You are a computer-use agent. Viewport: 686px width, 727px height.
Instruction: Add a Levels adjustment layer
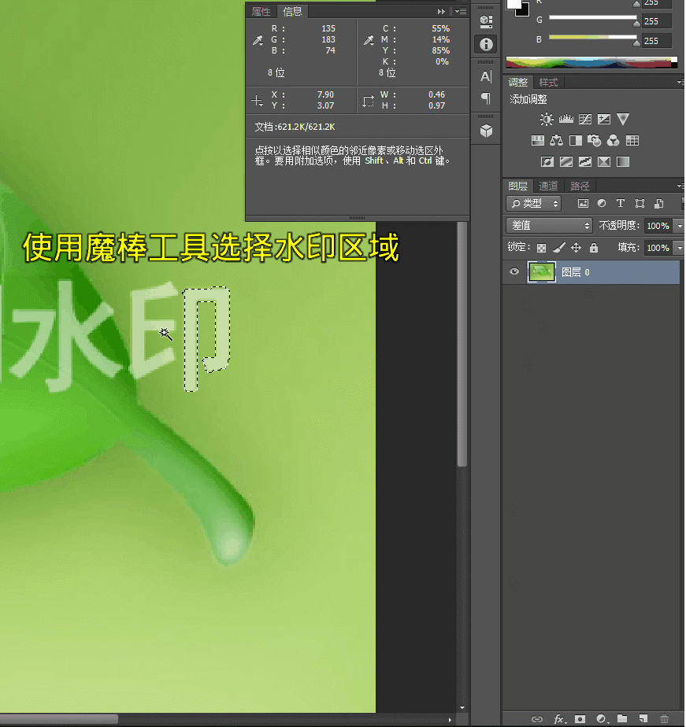pyautogui.click(x=565, y=120)
